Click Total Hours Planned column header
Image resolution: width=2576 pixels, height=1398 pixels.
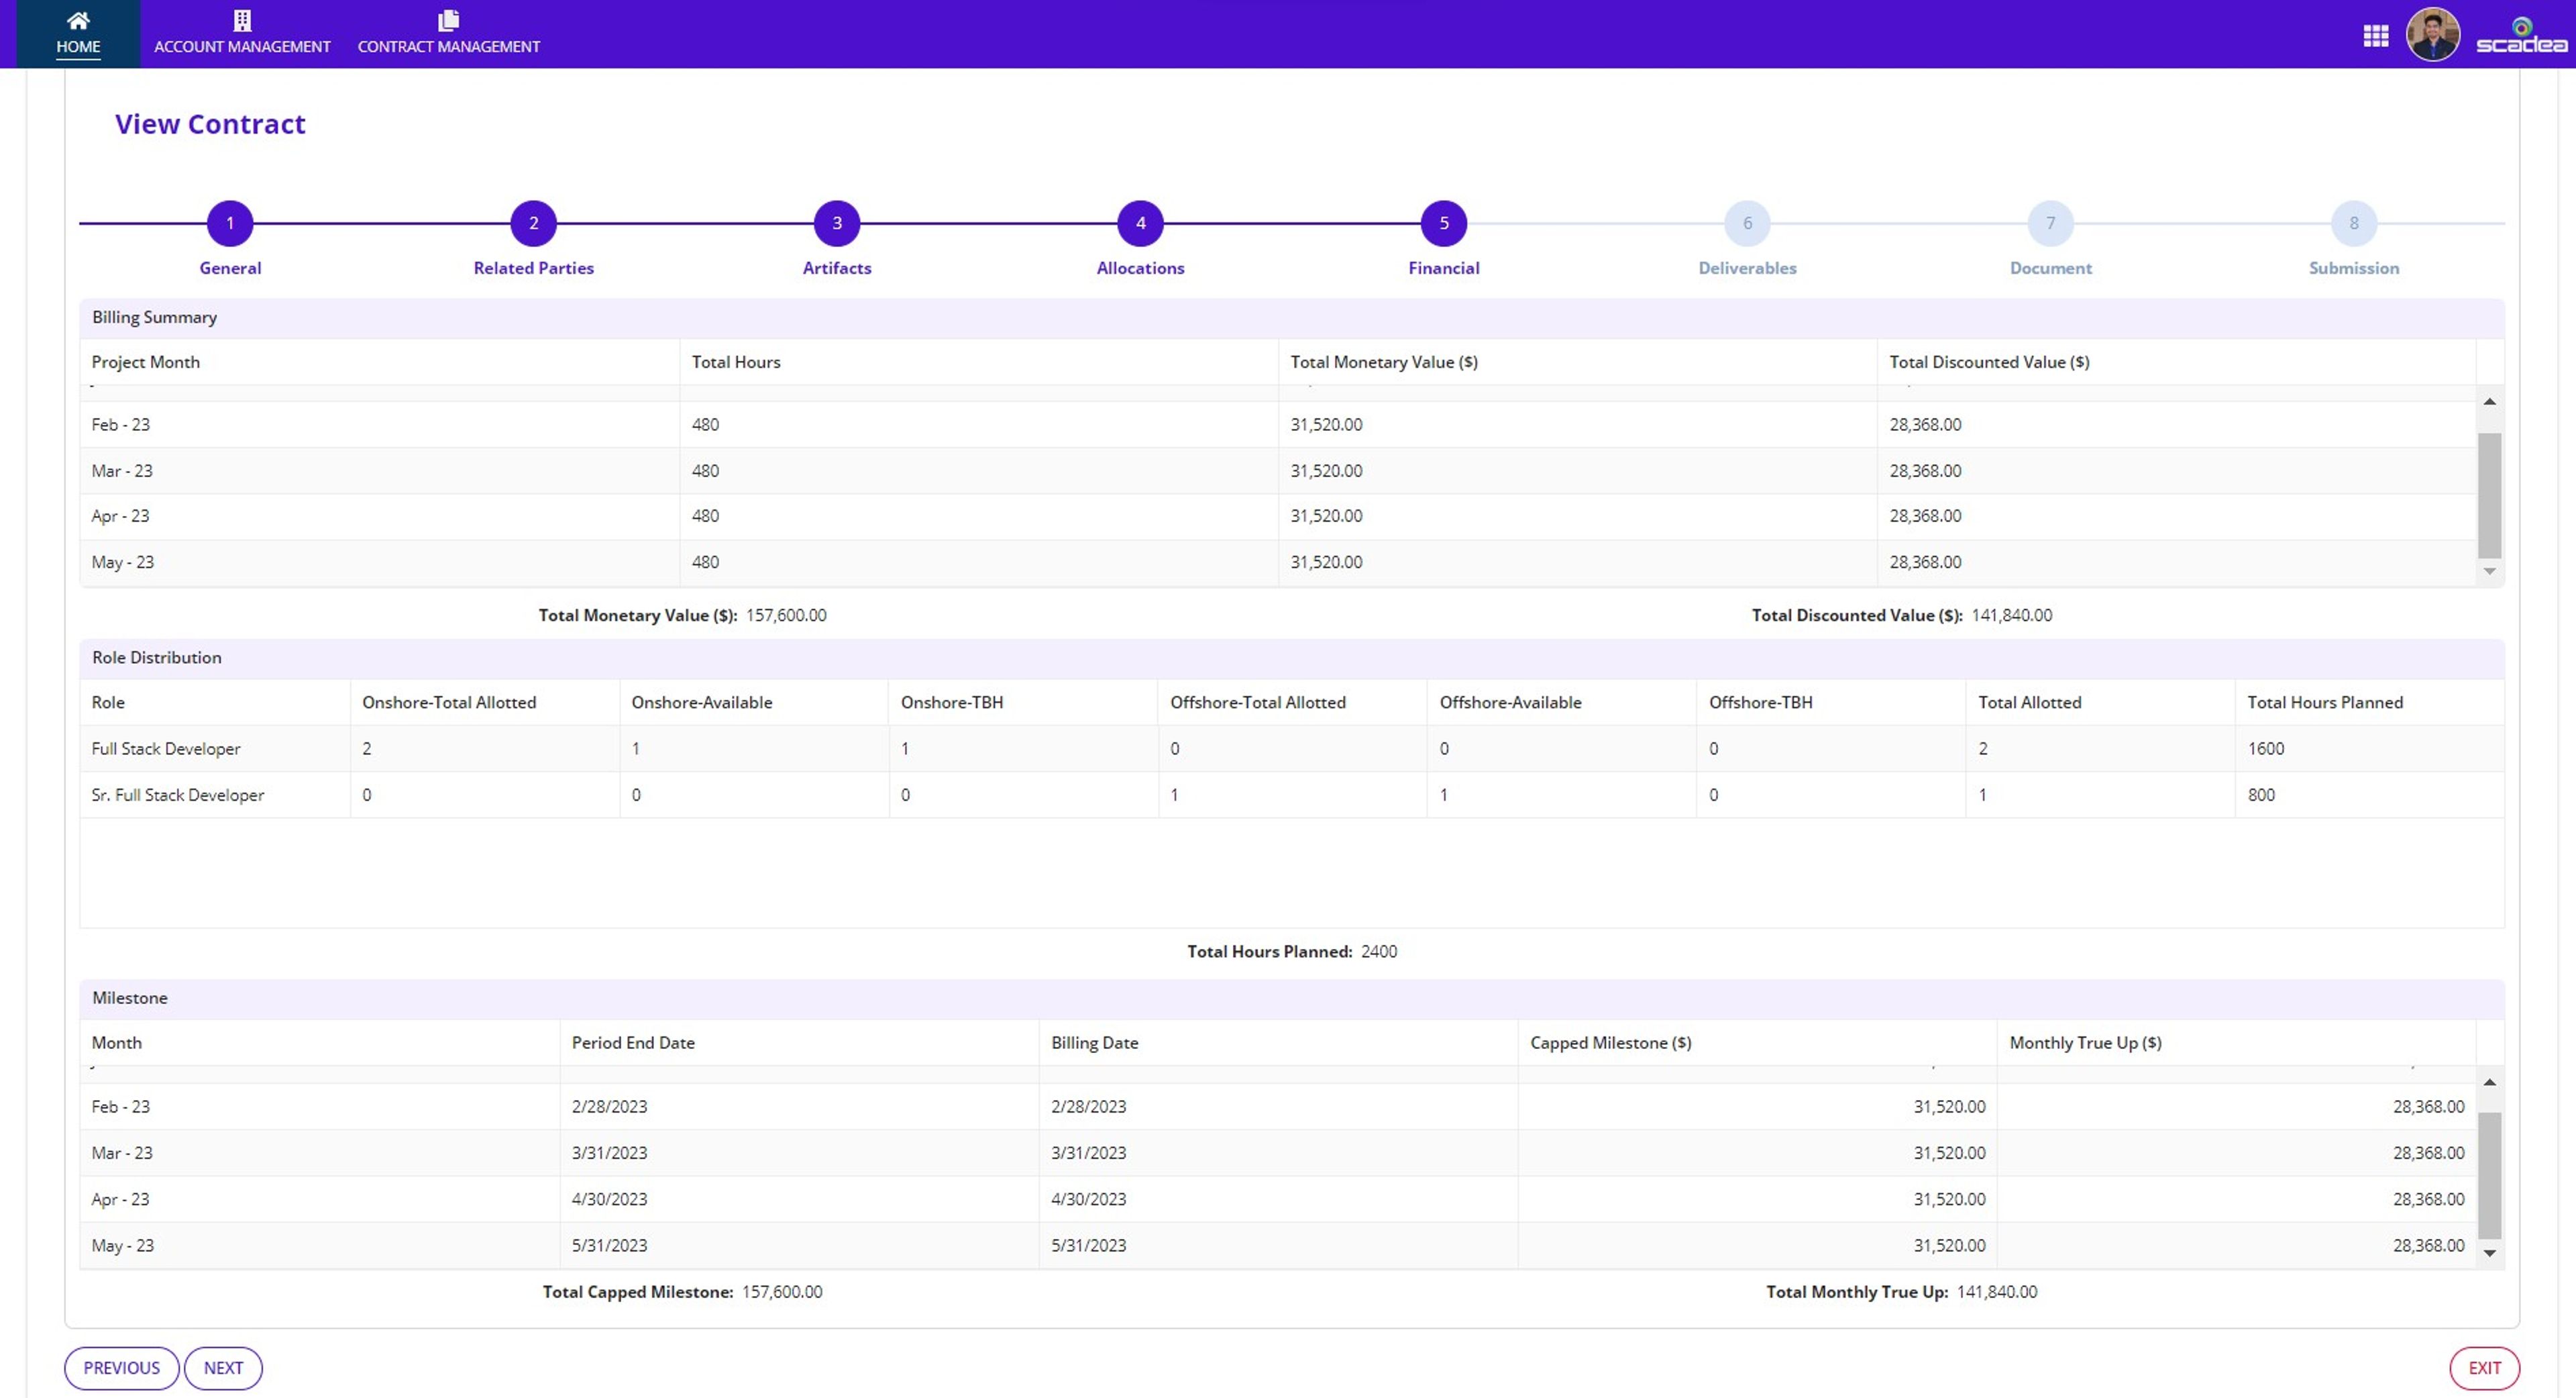tap(2370, 703)
